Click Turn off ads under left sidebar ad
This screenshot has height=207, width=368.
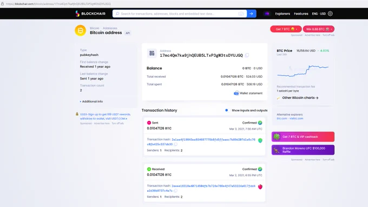coord(117,123)
